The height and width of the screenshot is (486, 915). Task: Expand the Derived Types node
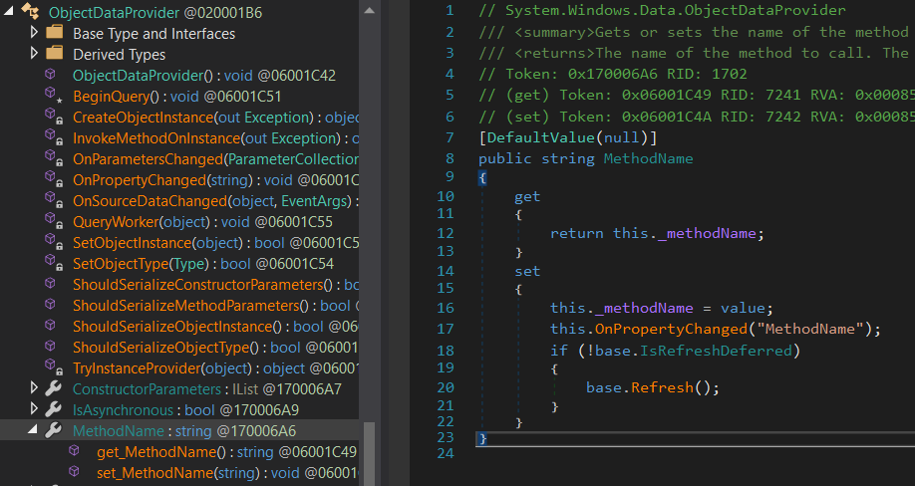click(x=34, y=54)
